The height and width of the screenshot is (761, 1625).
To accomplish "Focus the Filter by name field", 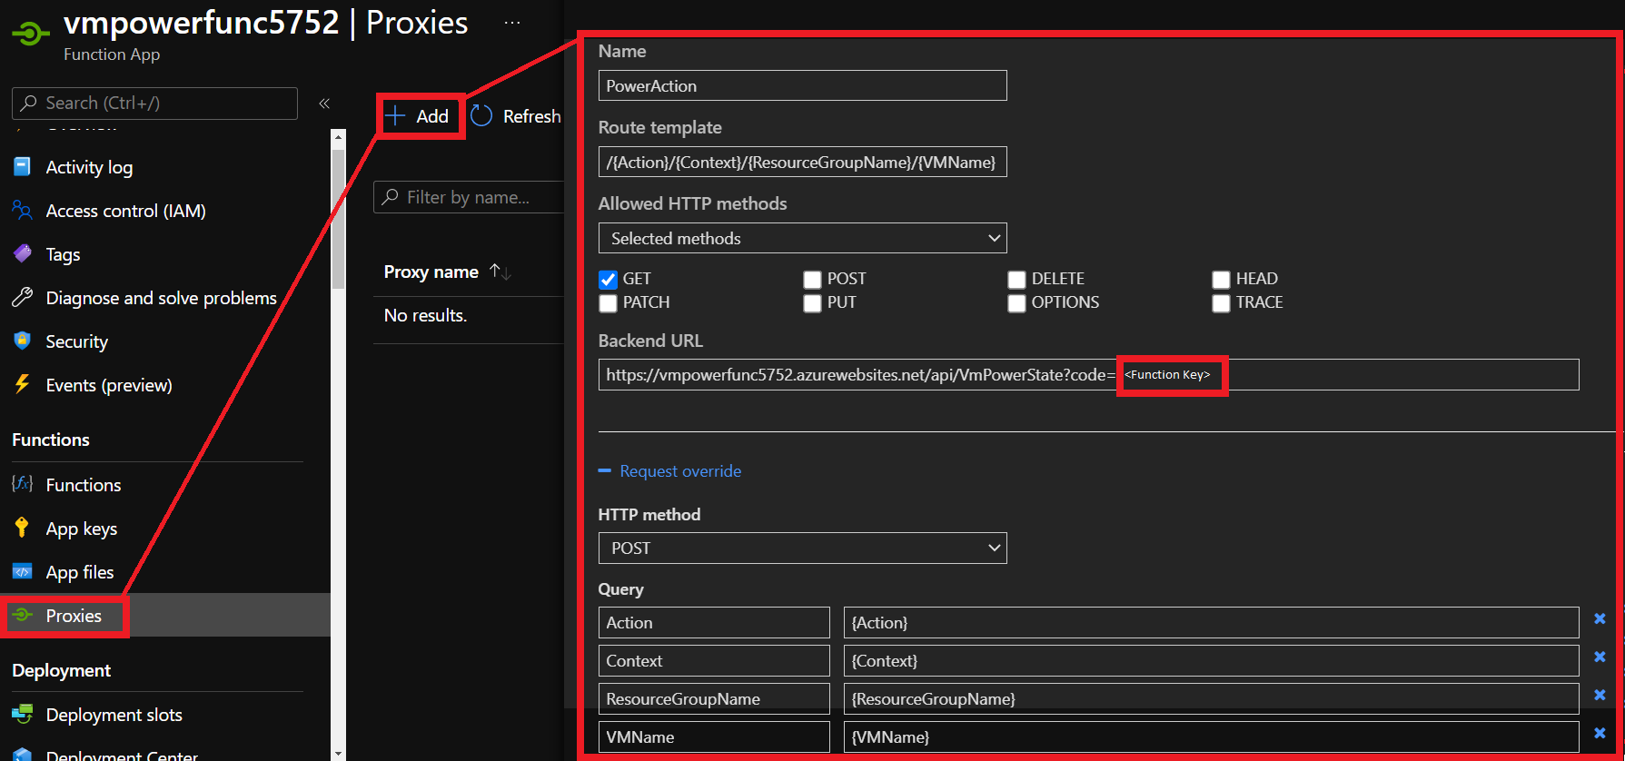I will (x=469, y=197).
